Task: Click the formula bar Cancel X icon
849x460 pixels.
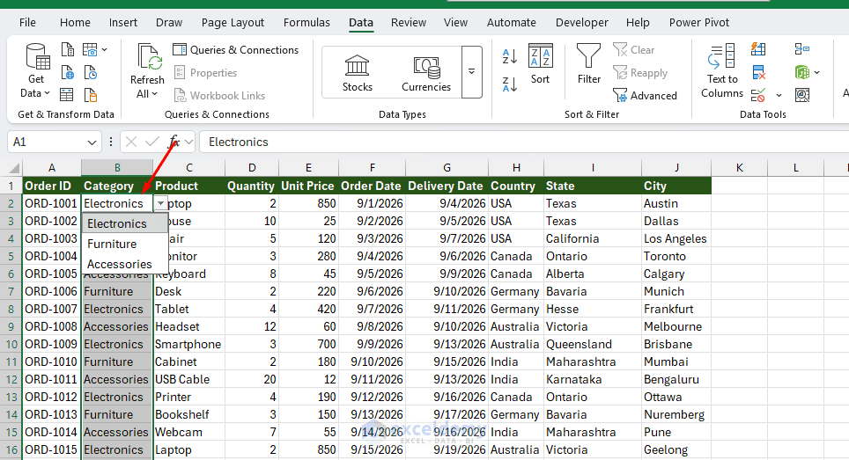Action: (131, 142)
